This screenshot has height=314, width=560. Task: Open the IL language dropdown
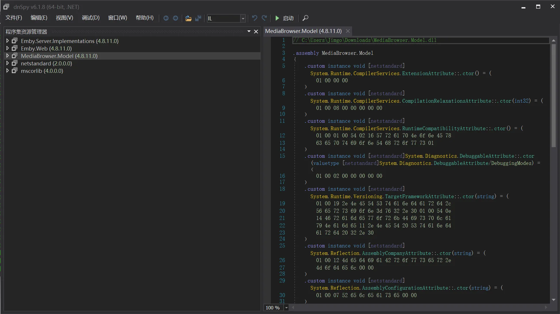coord(243,18)
